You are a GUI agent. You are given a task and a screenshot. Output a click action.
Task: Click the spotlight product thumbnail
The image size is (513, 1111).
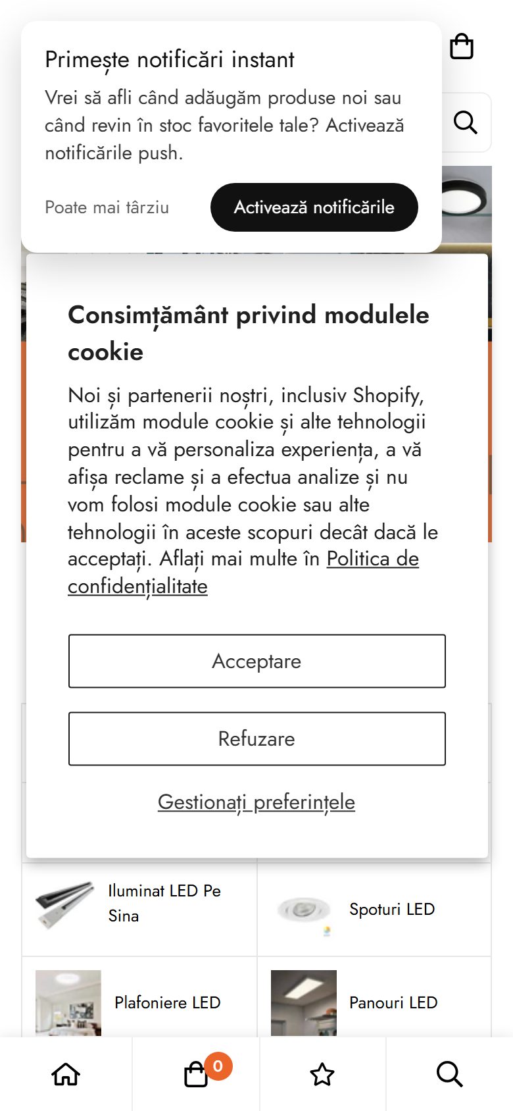[x=304, y=912]
